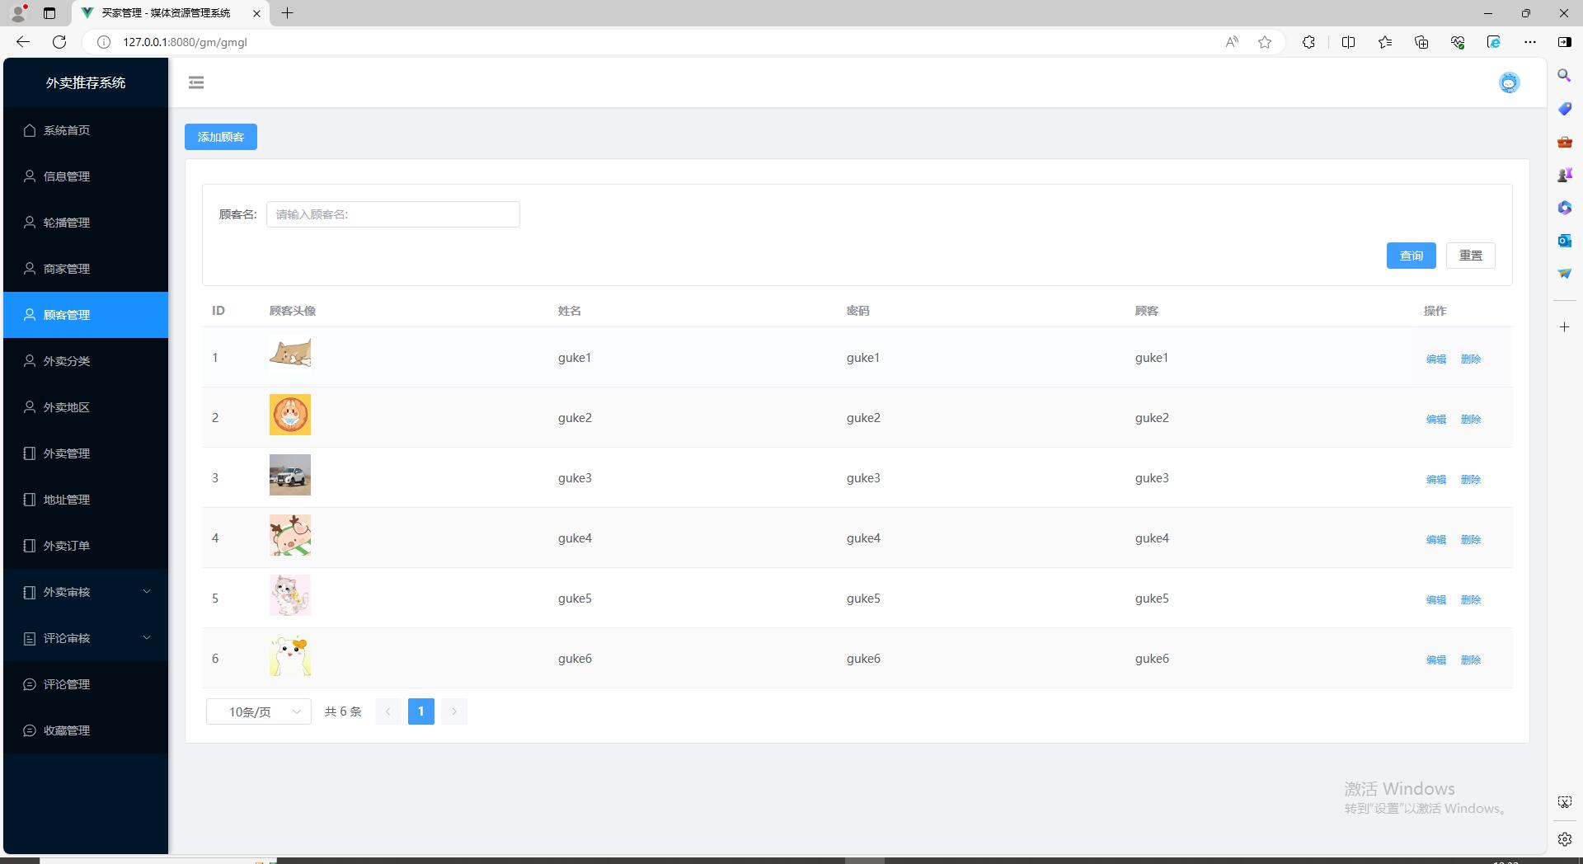Open the collections icon in browser toolbar
Screen dimensions: 1583x864
[1421, 42]
